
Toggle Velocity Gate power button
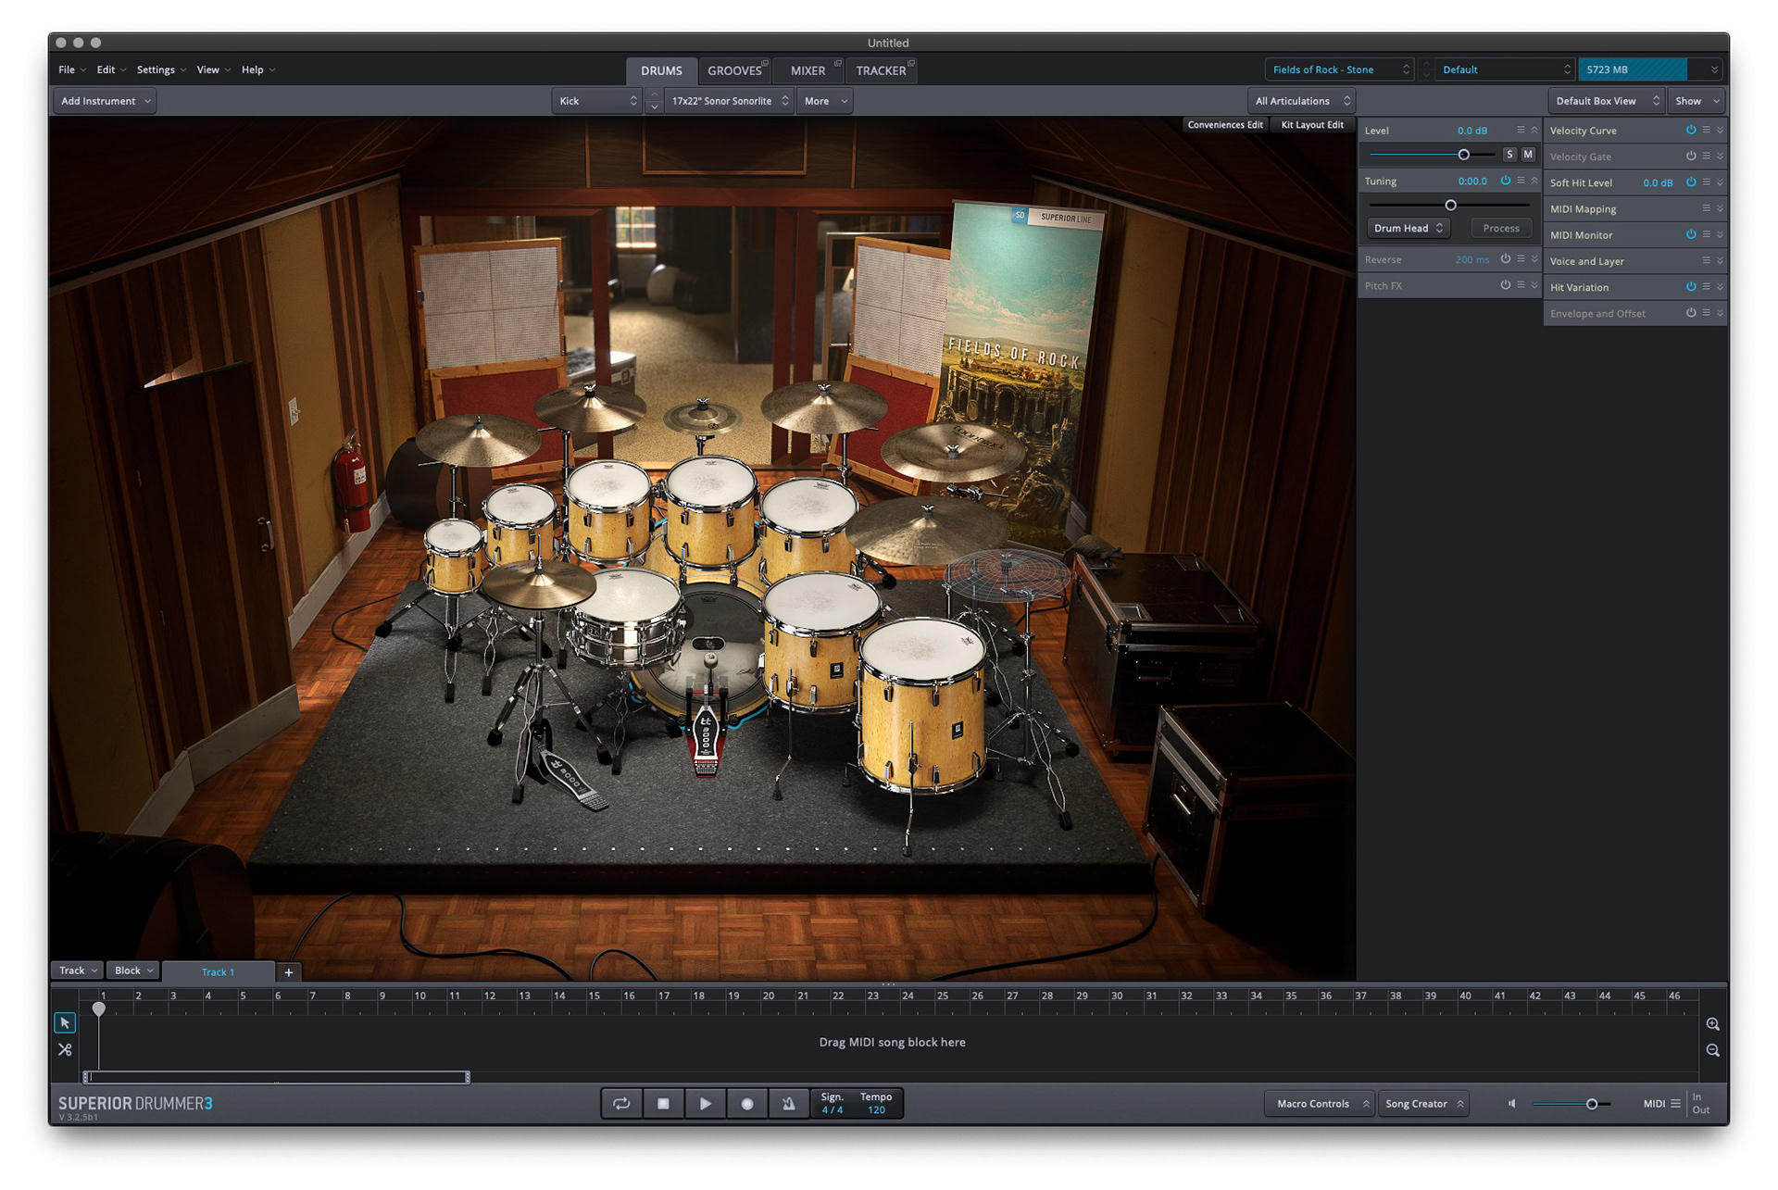1690,157
